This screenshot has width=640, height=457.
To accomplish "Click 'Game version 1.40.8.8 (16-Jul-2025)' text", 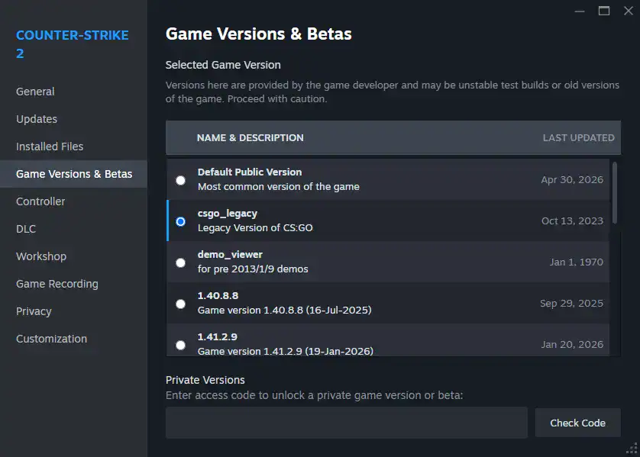I will tap(285, 311).
